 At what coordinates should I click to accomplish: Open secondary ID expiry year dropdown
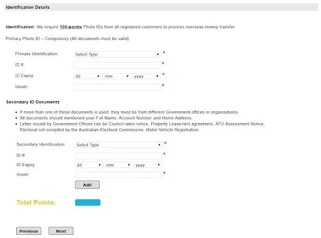point(148,165)
